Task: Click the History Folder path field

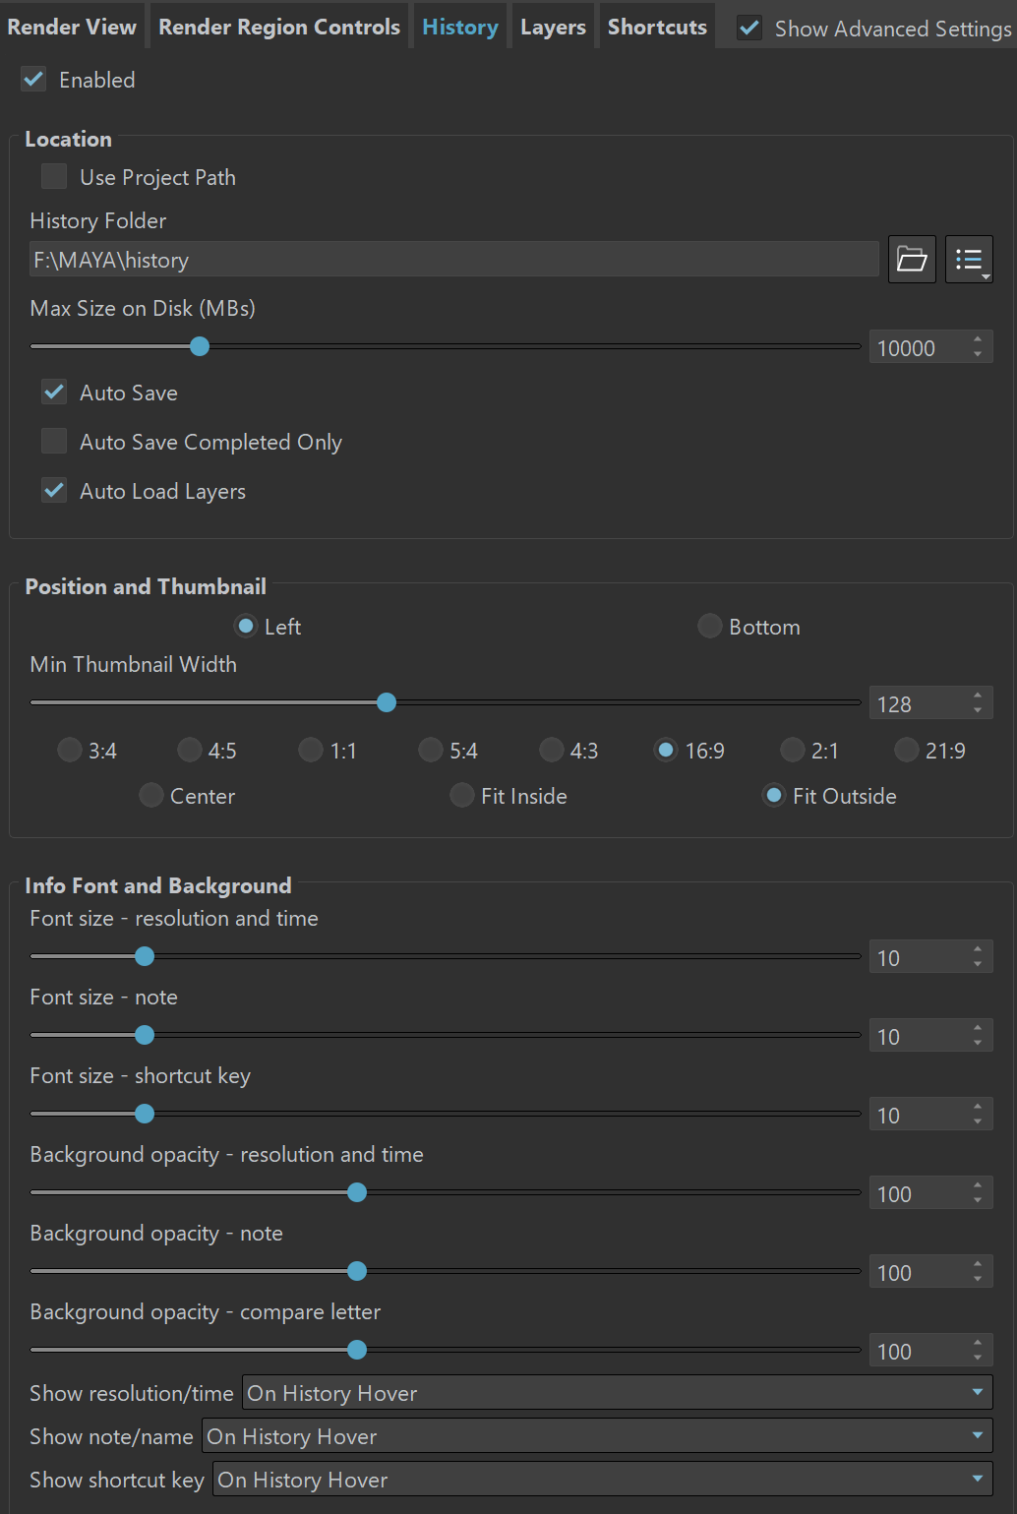Action: pyautogui.click(x=454, y=260)
